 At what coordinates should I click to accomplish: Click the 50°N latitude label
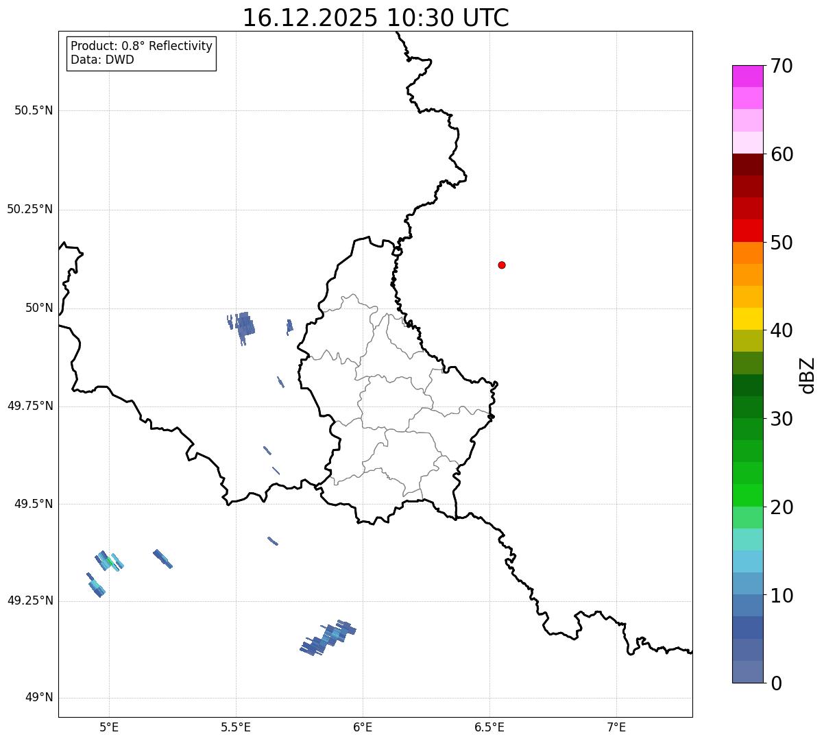click(x=39, y=308)
